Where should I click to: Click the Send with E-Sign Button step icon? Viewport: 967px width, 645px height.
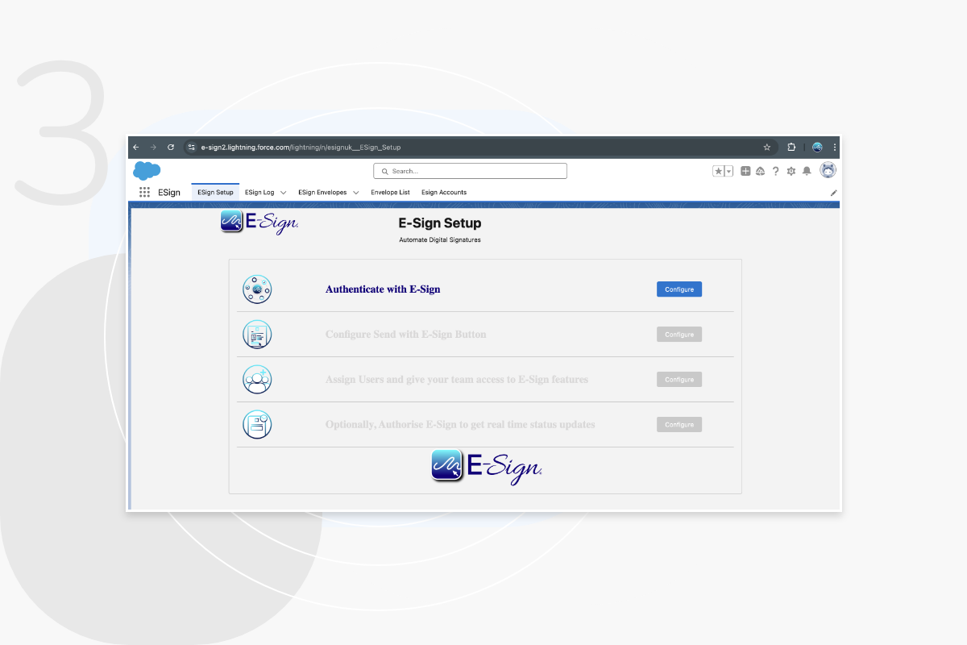tap(257, 334)
